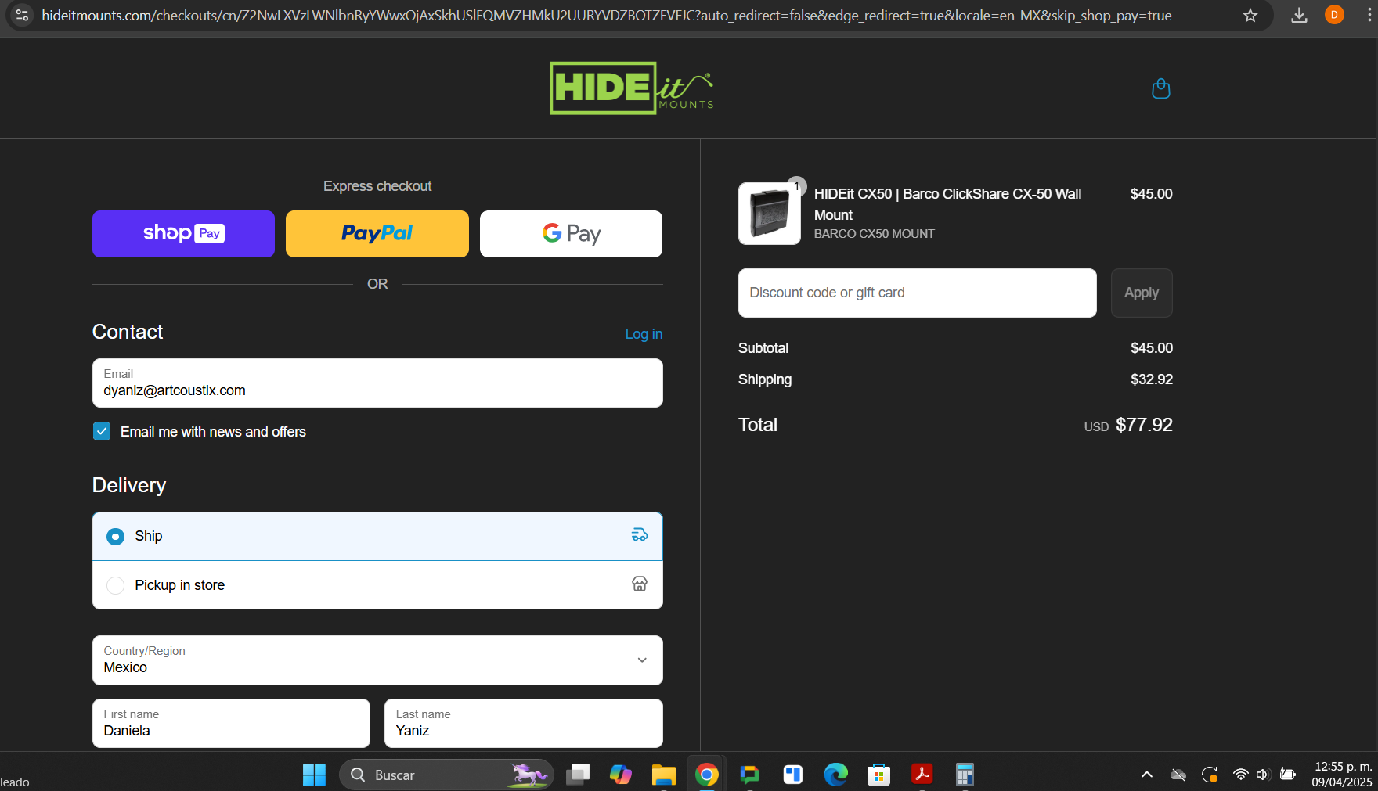Click the taskbar Buscar search box

(446, 775)
